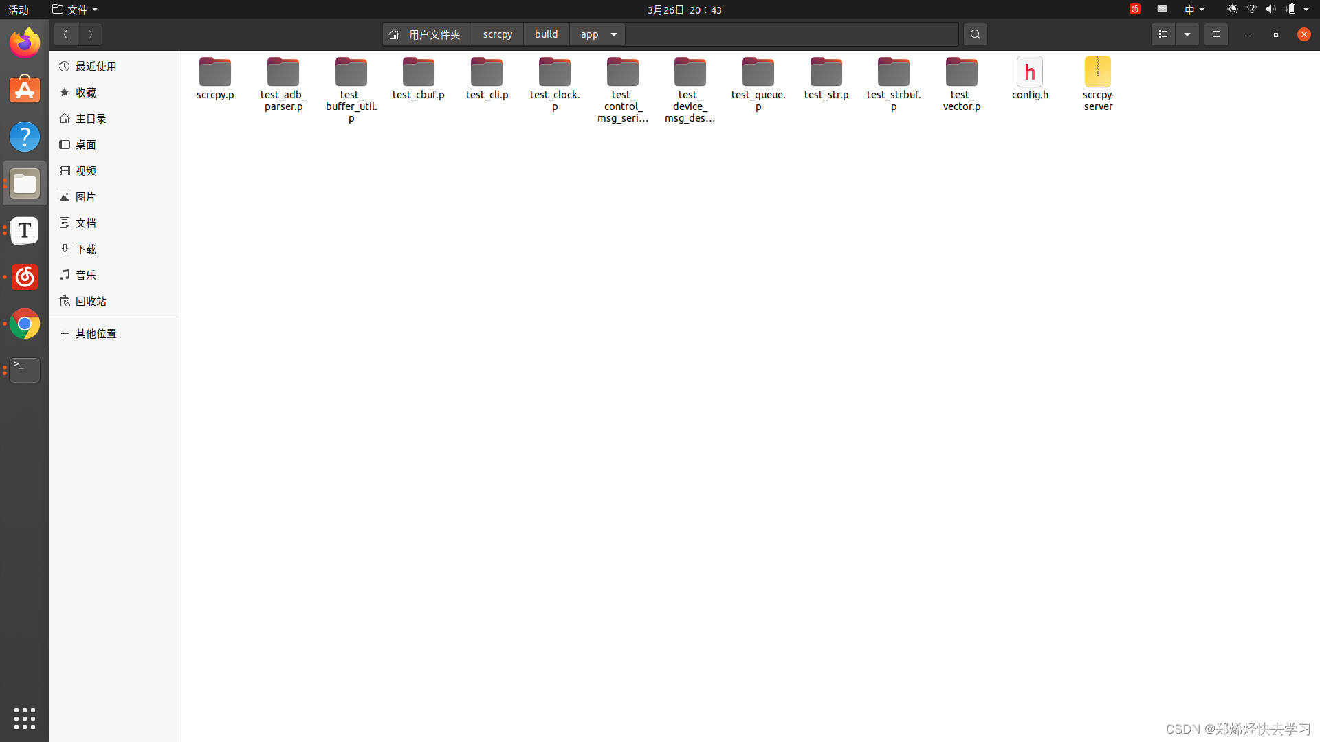This screenshot has height=742, width=1320.
Task: Open the hamburger main menu
Action: click(1215, 34)
